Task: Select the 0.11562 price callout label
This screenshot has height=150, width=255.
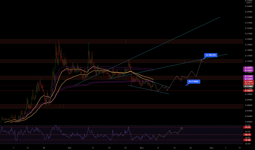Action: (x=193, y=81)
